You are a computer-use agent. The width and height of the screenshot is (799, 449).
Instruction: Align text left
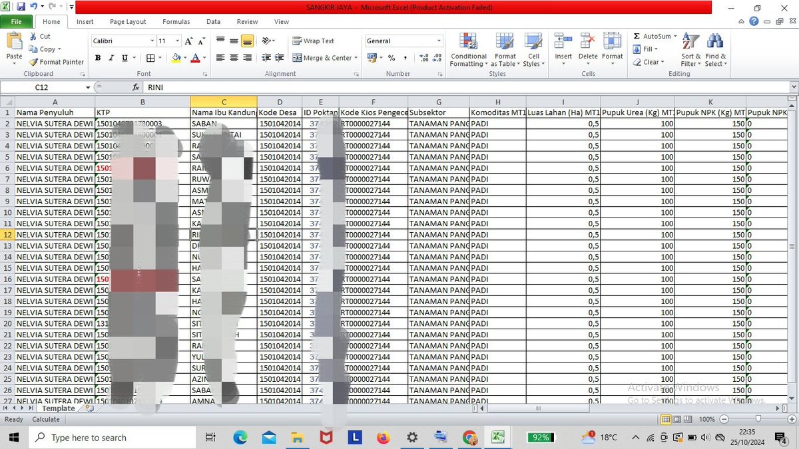point(220,58)
